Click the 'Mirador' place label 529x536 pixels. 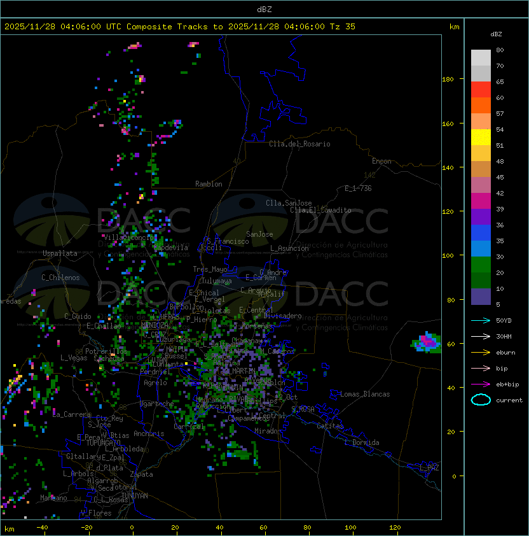(268, 431)
